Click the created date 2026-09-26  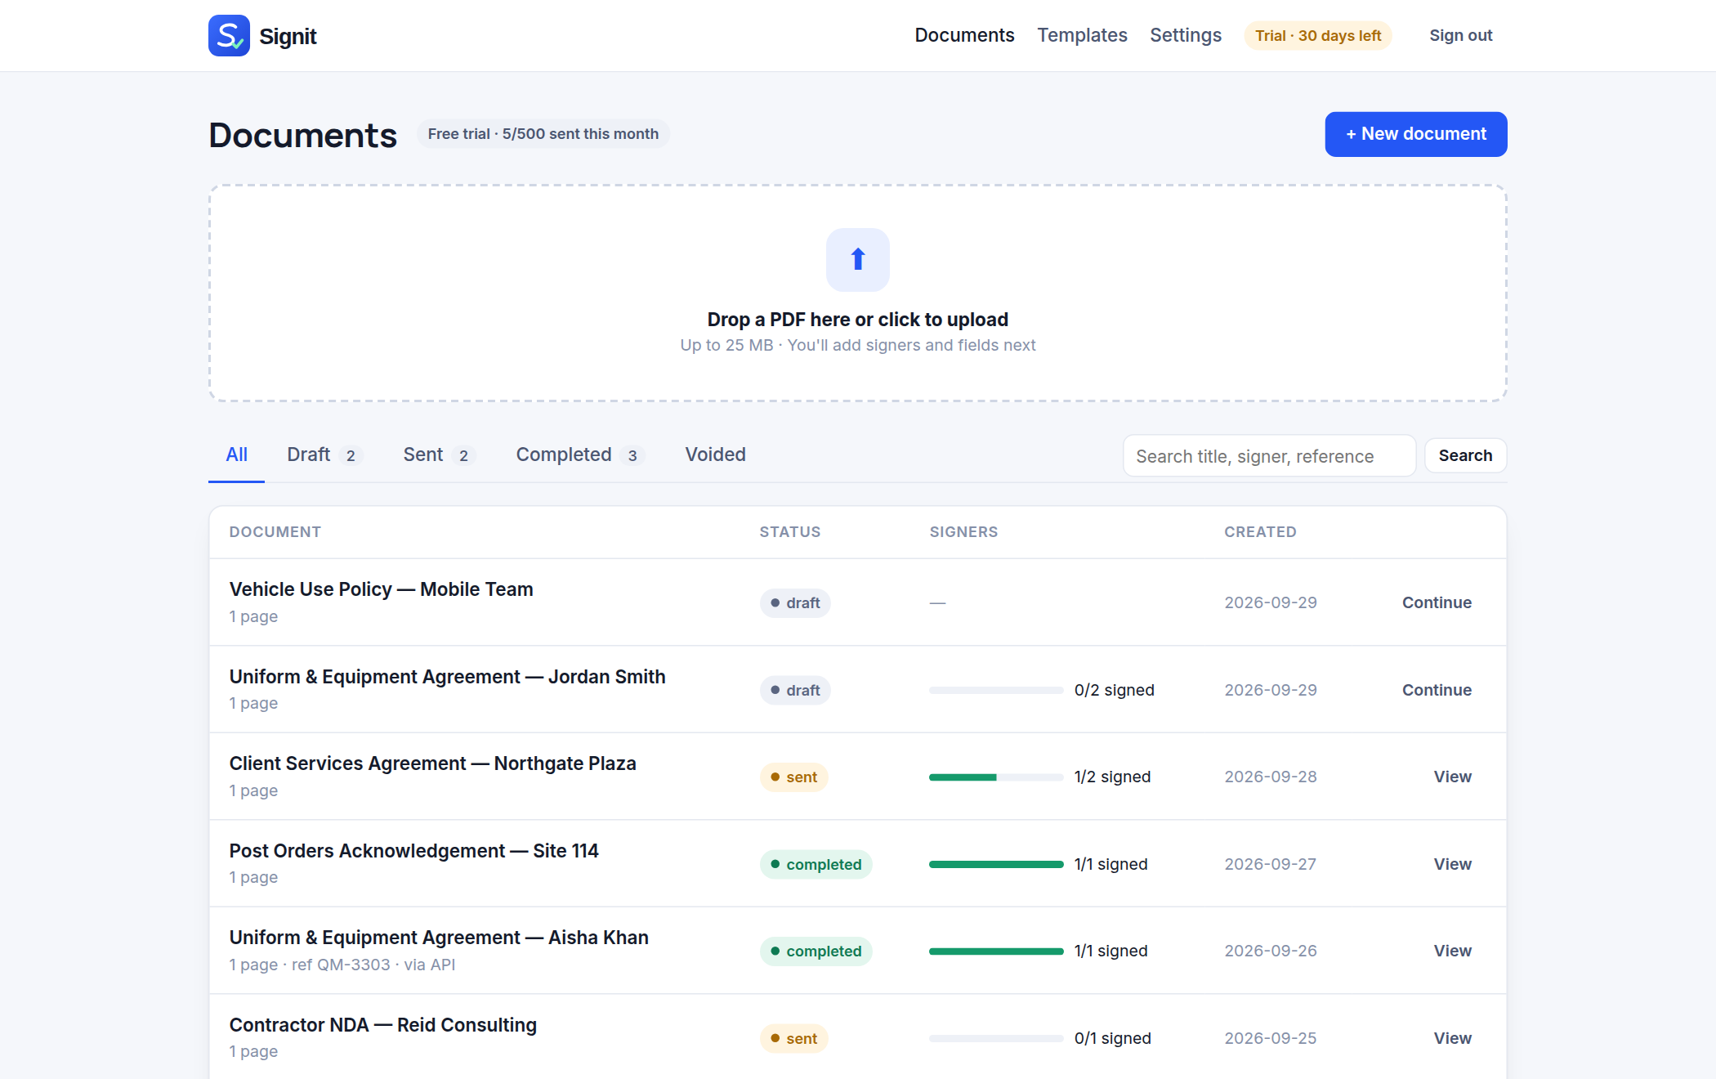click(x=1271, y=951)
